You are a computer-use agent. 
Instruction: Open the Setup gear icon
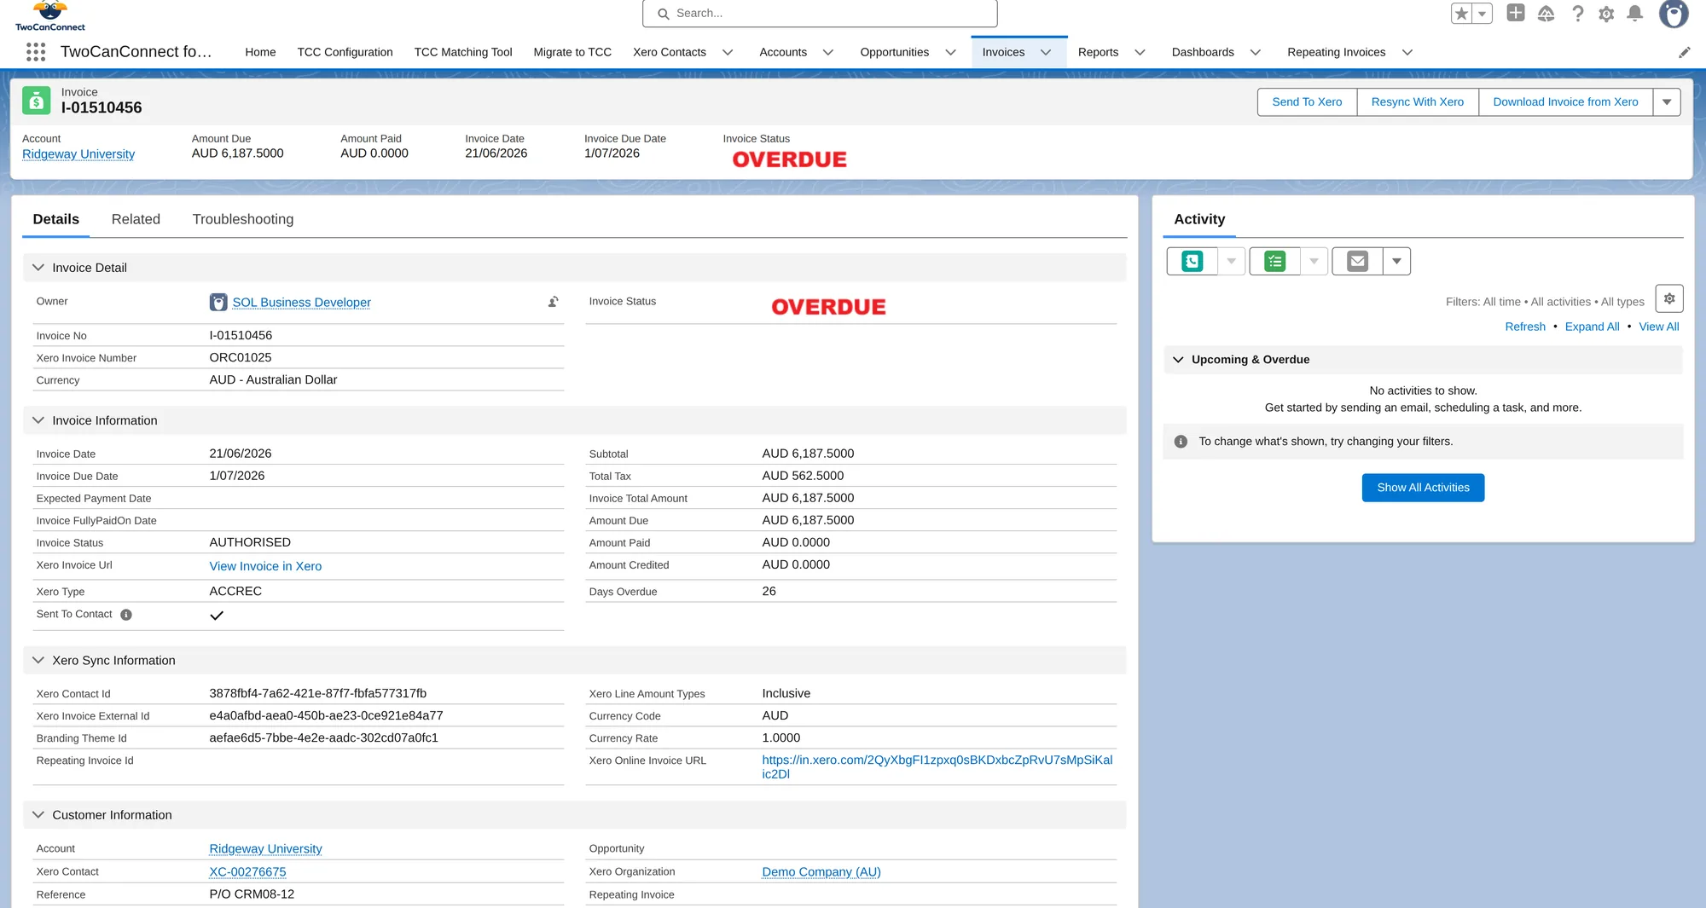click(1606, 14)
